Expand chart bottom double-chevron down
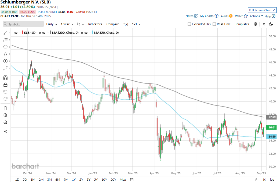Image resolution: width=277 pixels, height=182 pixels. tap(256, 180)
